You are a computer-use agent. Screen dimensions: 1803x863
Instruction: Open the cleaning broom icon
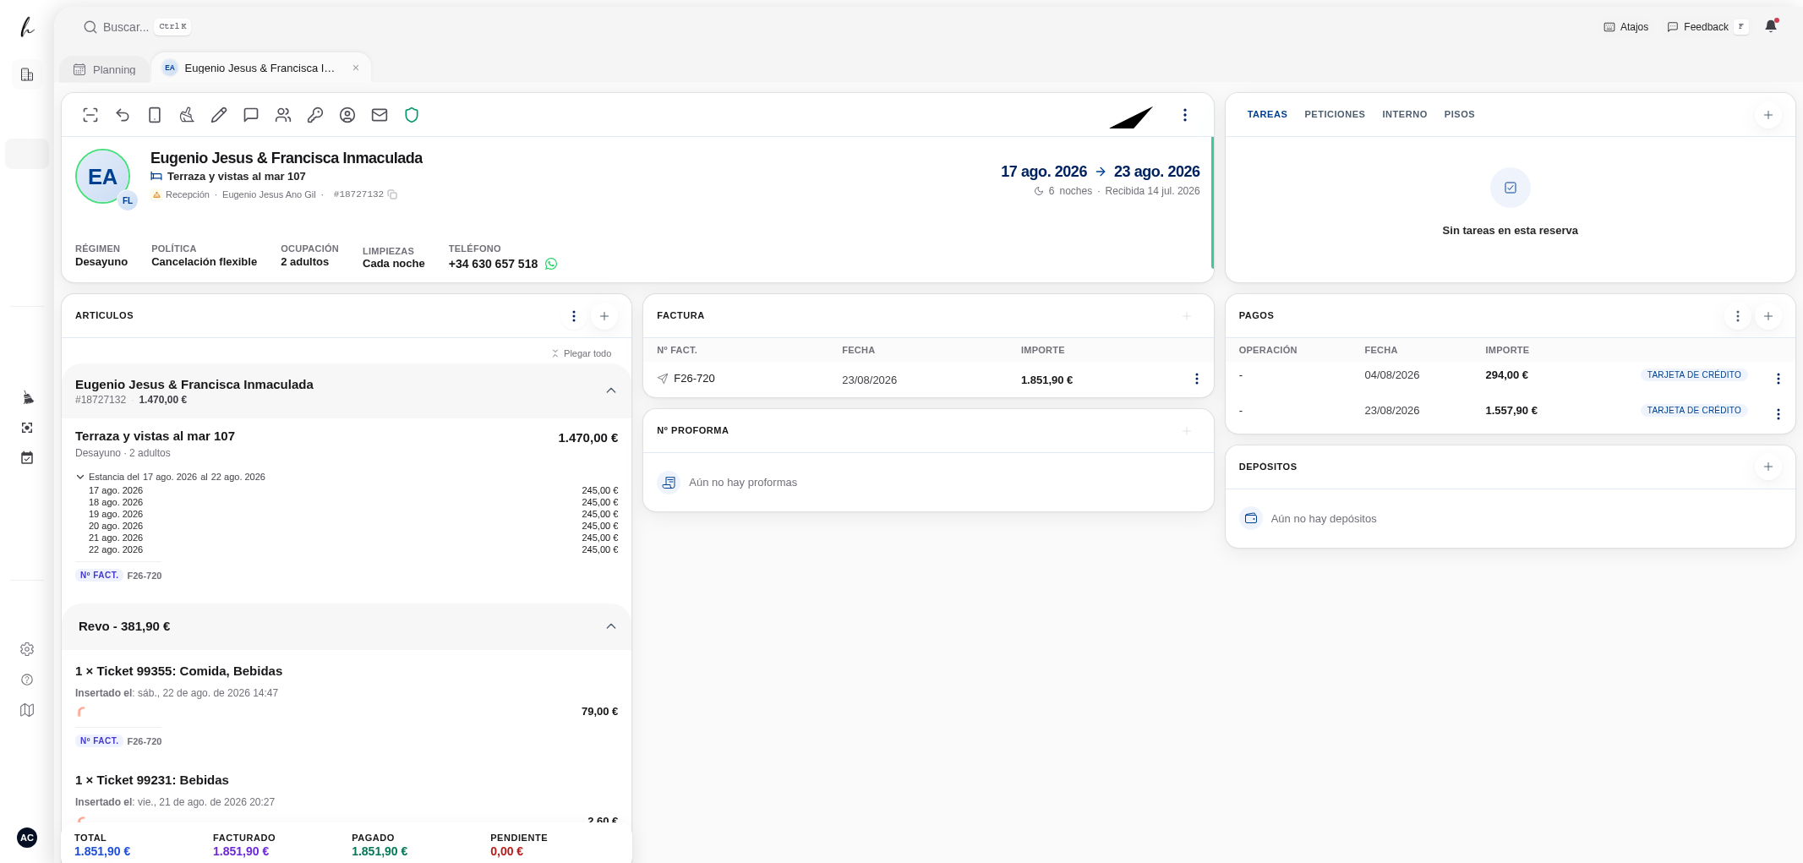coord(187,115)
